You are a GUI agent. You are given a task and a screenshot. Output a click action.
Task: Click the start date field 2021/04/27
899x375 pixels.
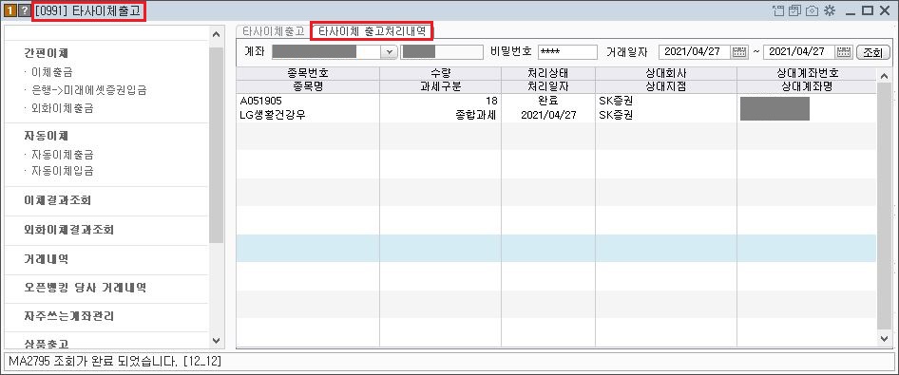click(x=695, y=52)
